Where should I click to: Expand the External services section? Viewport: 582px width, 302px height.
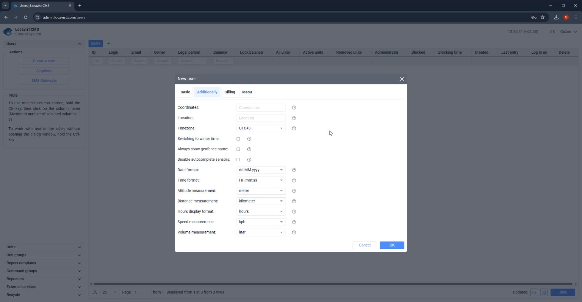click(x=44, y=287)
